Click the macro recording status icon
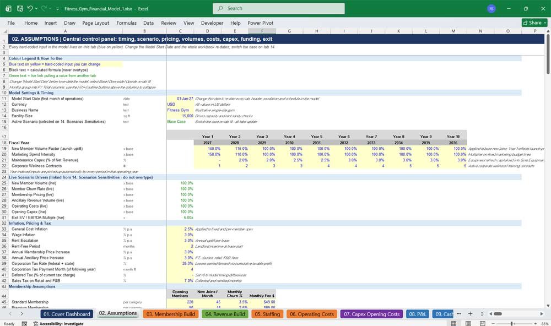This screenshot has width=551, height=326. coord(24,324)
